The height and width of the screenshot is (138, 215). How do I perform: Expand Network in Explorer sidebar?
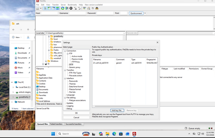tap(12, 102)
